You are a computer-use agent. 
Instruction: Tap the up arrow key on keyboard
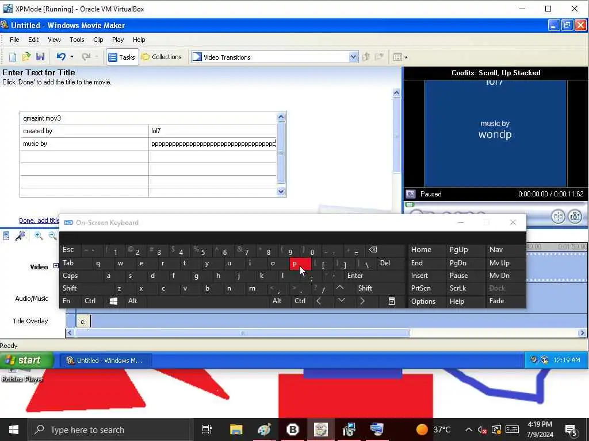pos(340,288)
